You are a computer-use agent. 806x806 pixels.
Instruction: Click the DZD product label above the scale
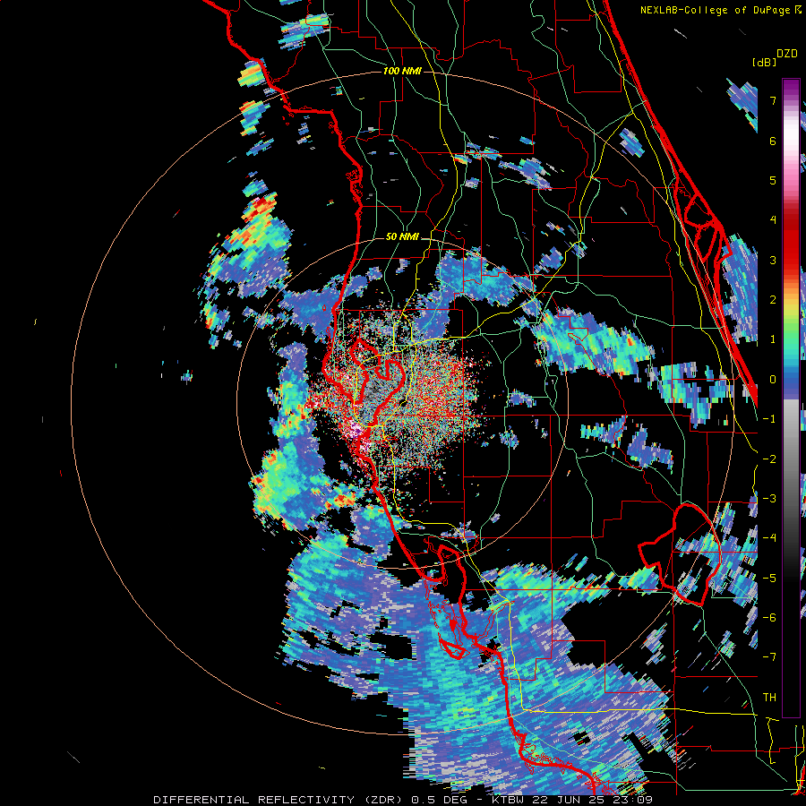[x=787, y=54]
